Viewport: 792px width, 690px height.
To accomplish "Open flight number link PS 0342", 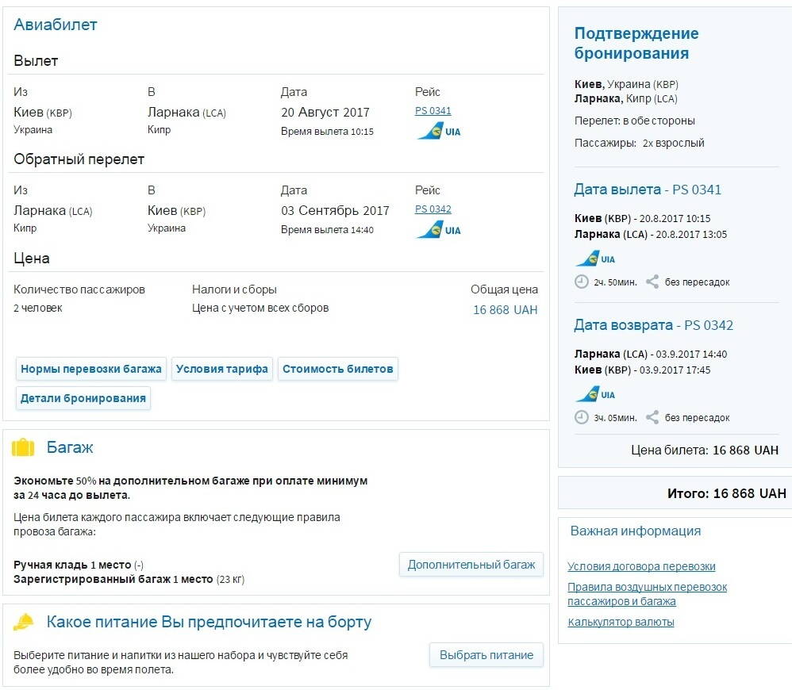I will point(433,209).
